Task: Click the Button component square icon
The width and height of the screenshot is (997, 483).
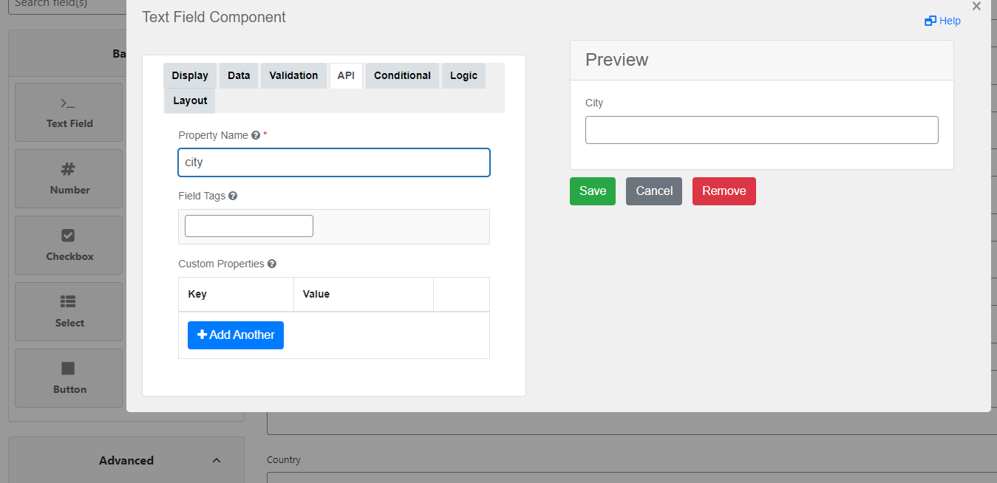Action: click(68, 369)
